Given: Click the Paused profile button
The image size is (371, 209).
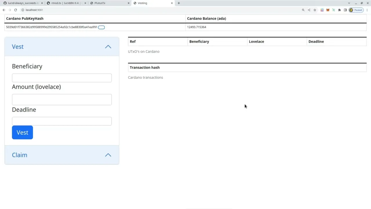Looking at the screenshot, I should pyautogui.click(x=356, y=10).
